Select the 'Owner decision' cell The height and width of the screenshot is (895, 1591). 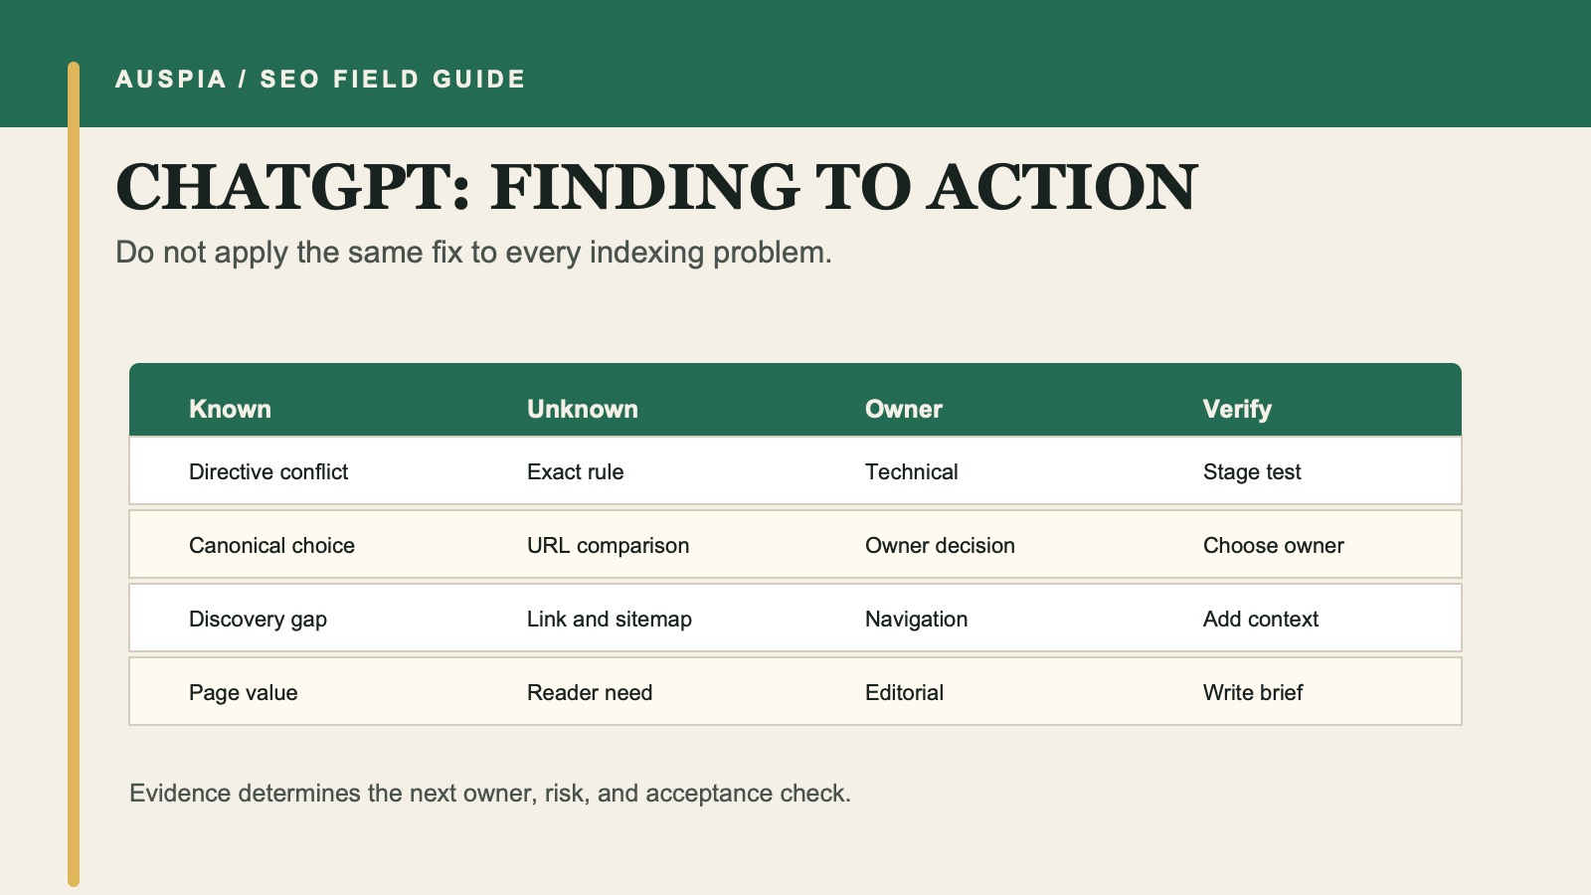(940, 546)
